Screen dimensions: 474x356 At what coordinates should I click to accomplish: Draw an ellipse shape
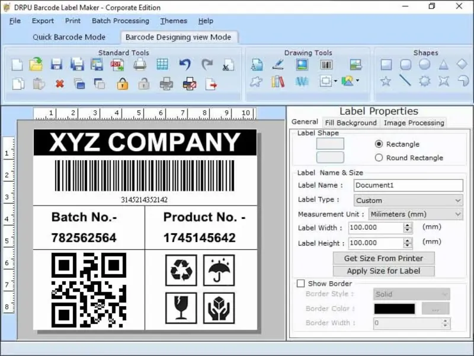(x=424, y=64)
